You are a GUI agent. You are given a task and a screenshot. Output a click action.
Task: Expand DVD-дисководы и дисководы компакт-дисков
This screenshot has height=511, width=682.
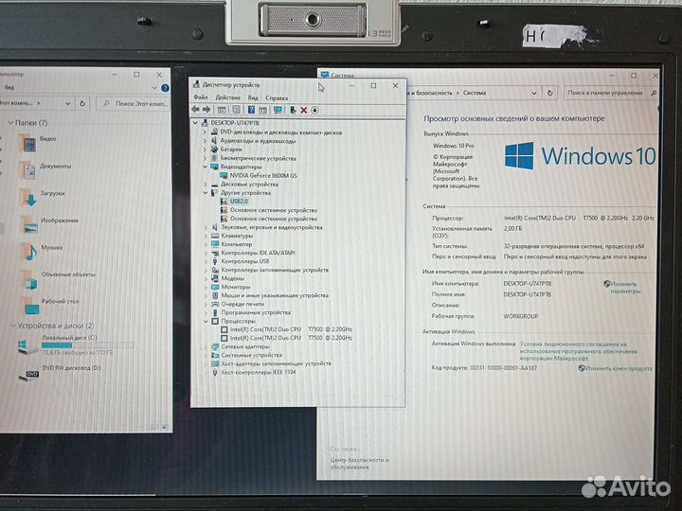(205, 132)
